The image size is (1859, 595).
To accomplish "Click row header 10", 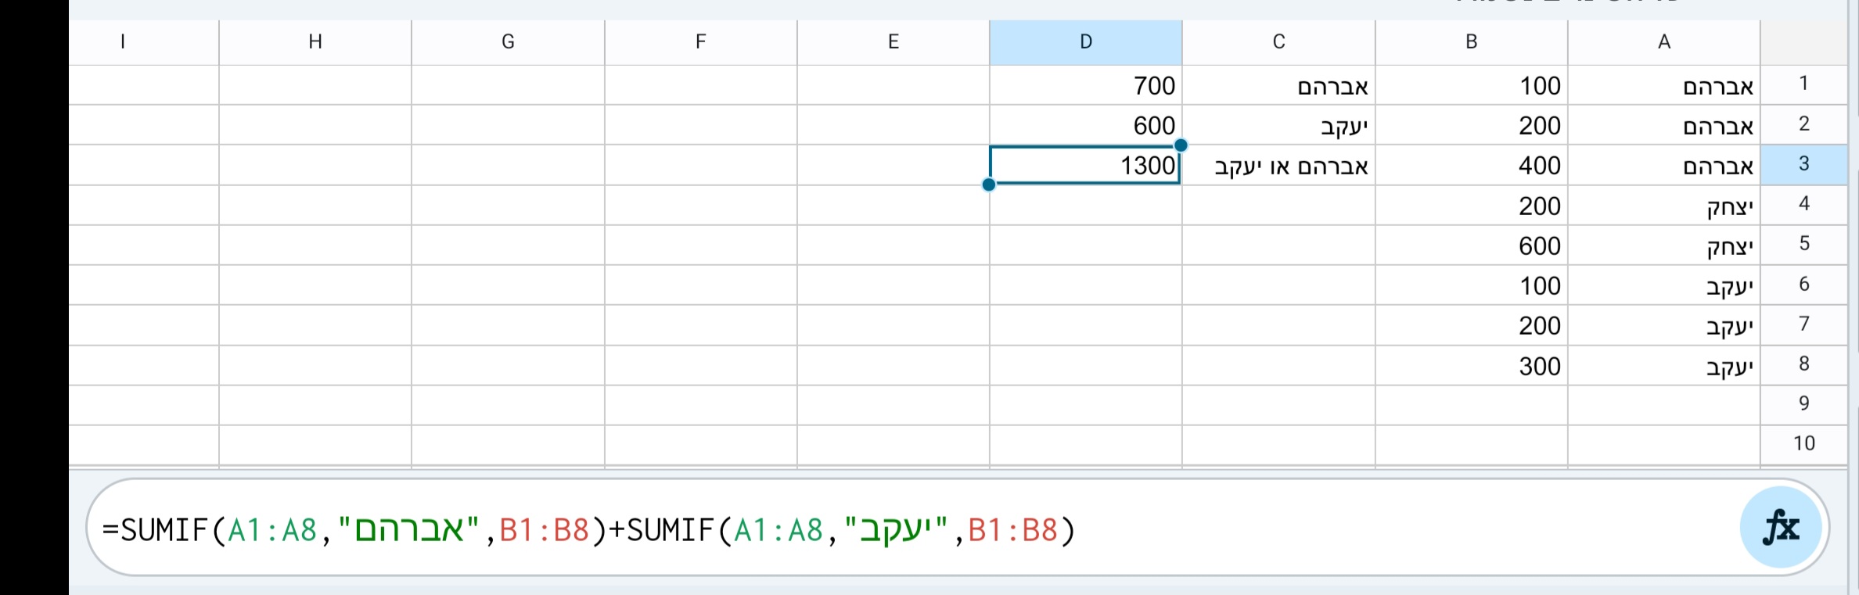I will [1803, 443].
